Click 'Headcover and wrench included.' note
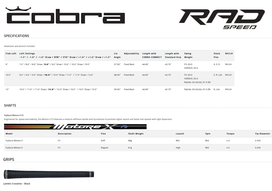 (20, 46)
